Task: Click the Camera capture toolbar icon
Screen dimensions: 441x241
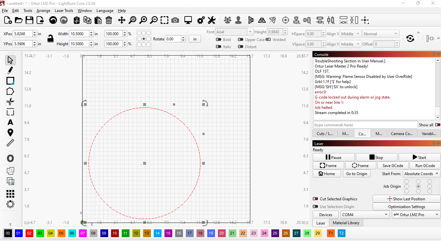Action: tap(175, 20)
